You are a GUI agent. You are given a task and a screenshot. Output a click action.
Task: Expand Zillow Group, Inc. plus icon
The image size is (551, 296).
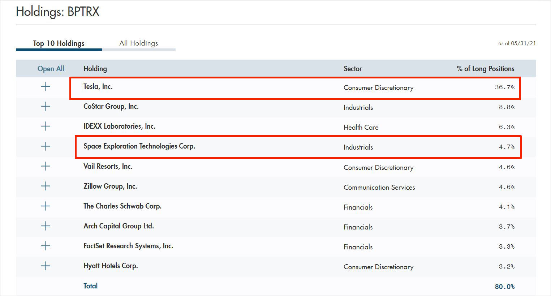tap(46, 186)
